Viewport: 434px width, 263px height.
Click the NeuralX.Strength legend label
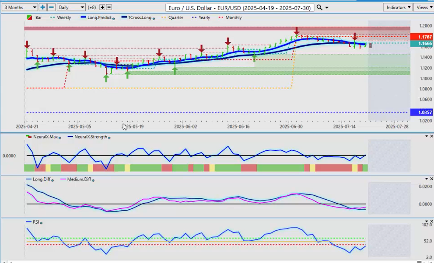[91, 137]
